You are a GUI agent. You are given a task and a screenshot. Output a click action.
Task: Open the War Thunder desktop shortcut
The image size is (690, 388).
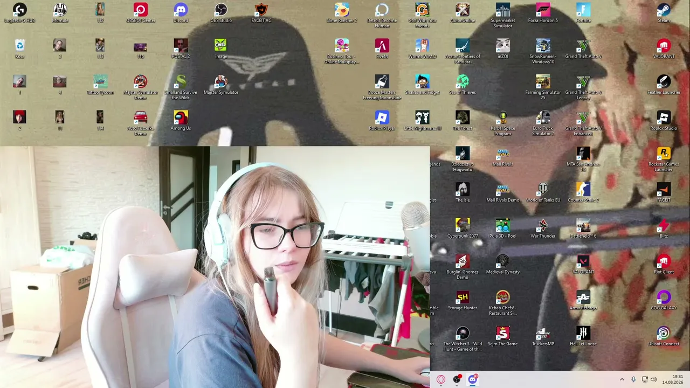(543, 228)
